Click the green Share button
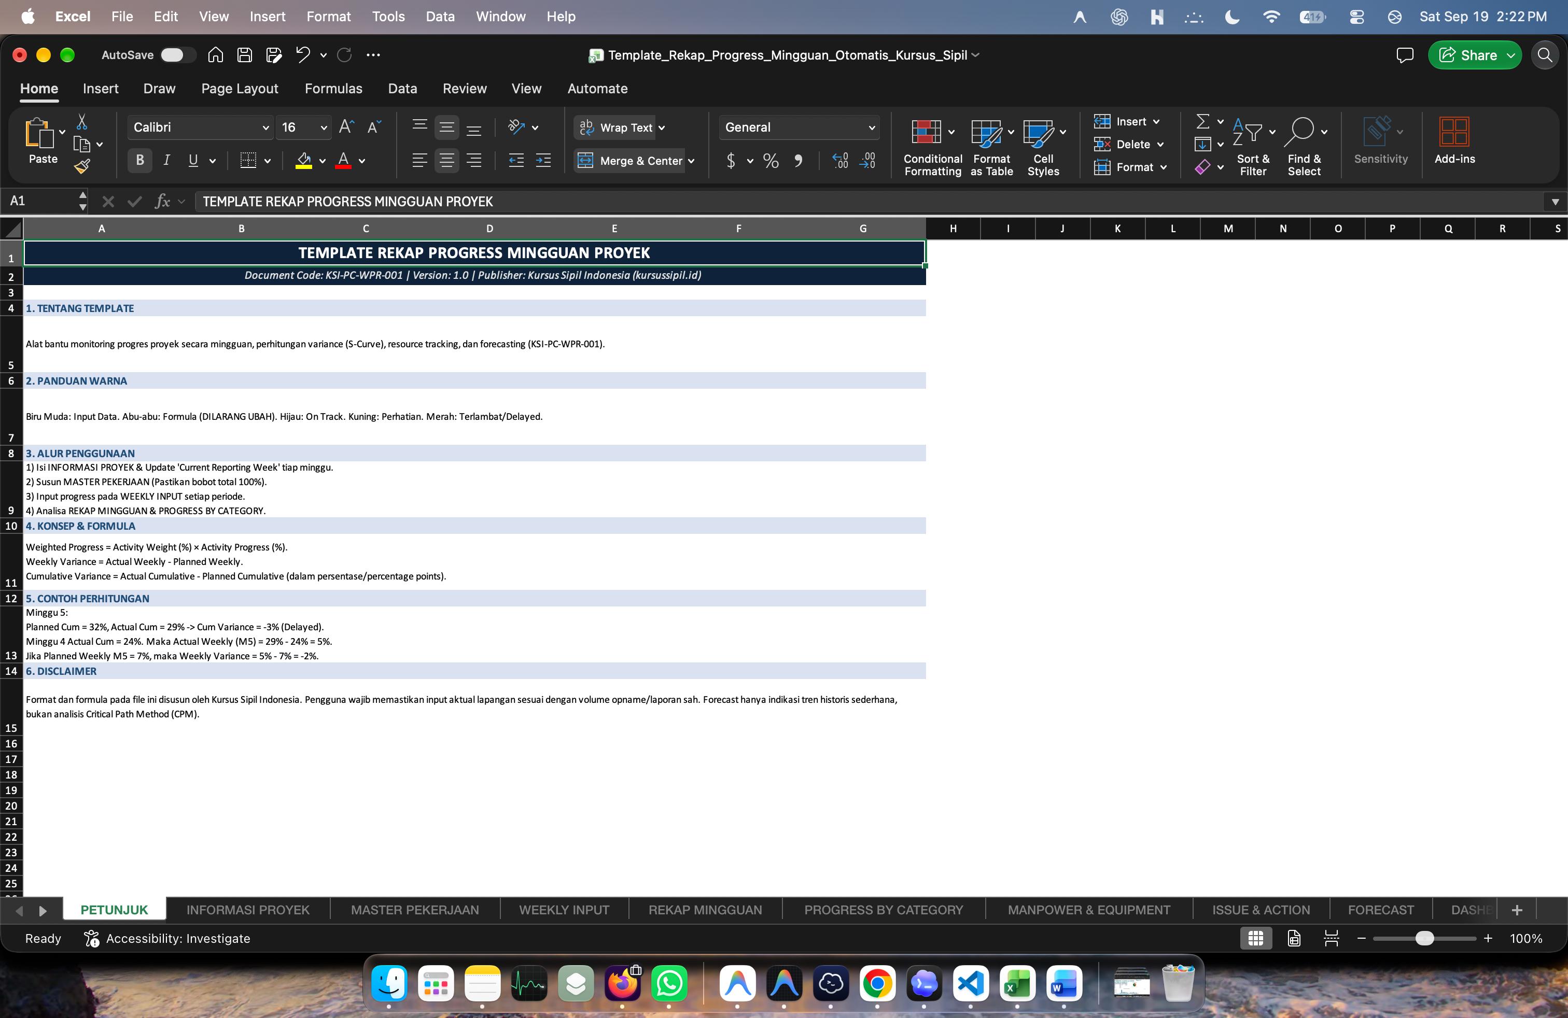1568x1018 pixels. click(x=1475, y=55)
